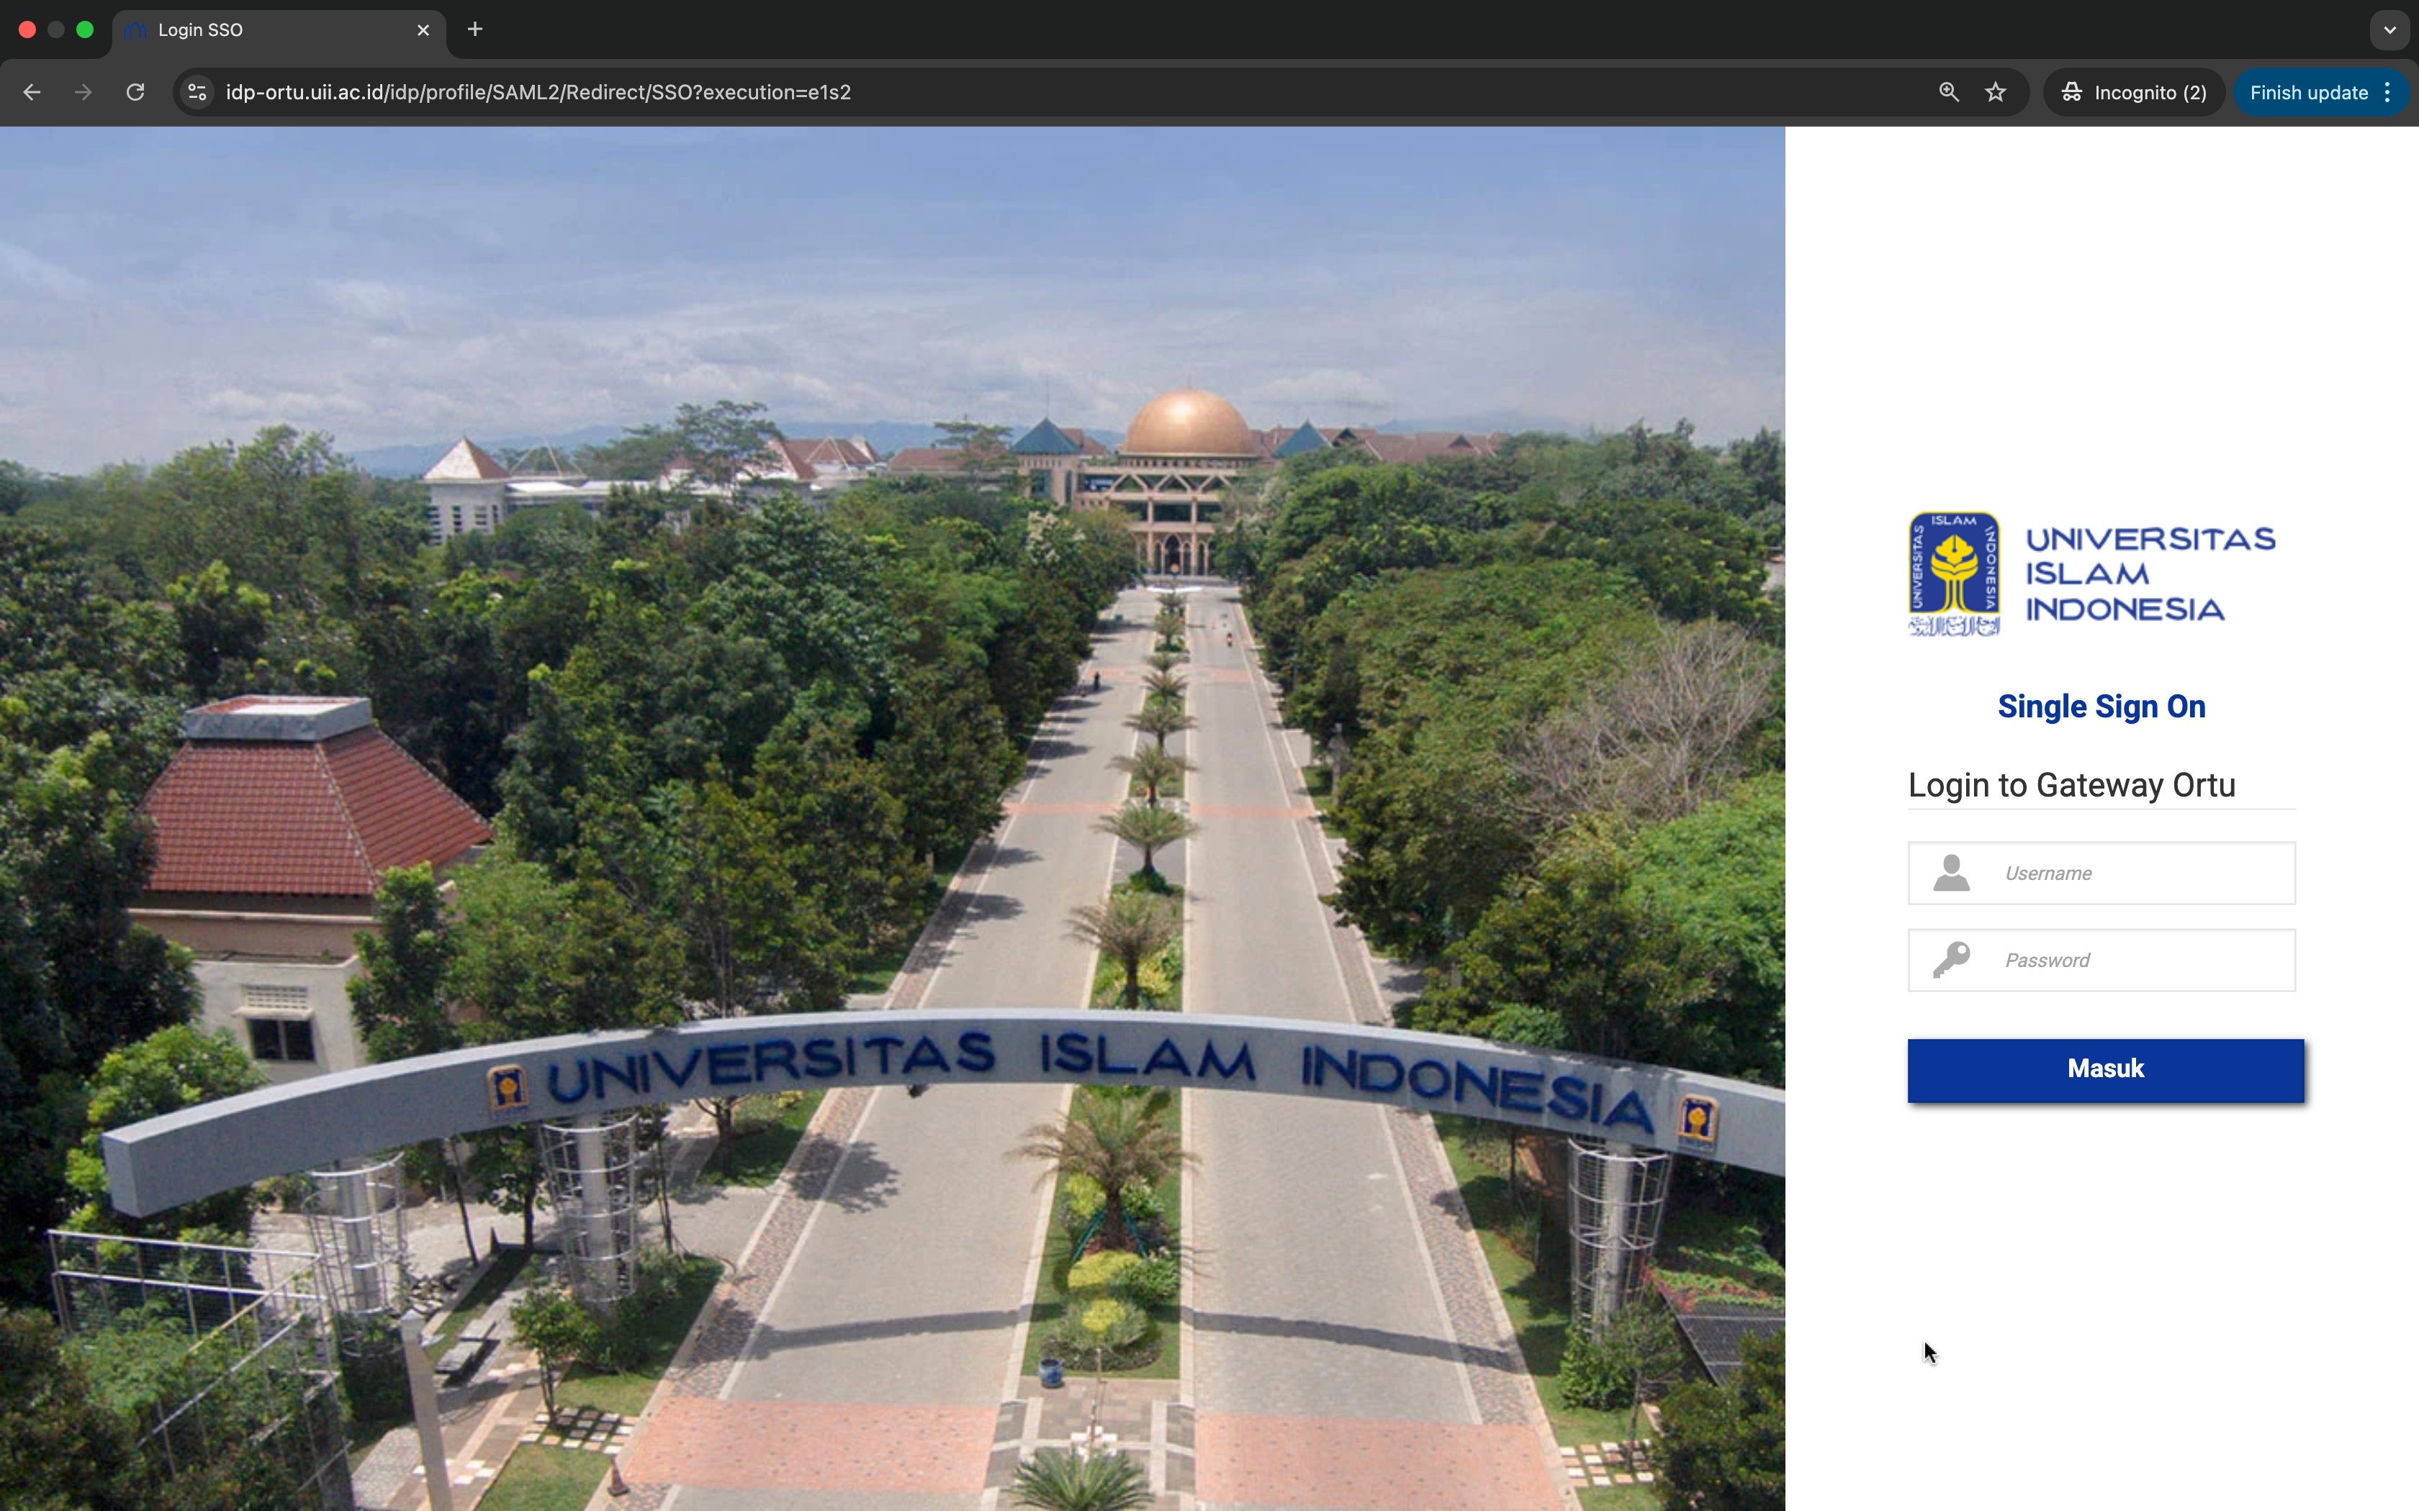Bookmark this page with the star icon
Image resolution: width=2419 pixels, height=1511 pixels.
(1996, 92)
